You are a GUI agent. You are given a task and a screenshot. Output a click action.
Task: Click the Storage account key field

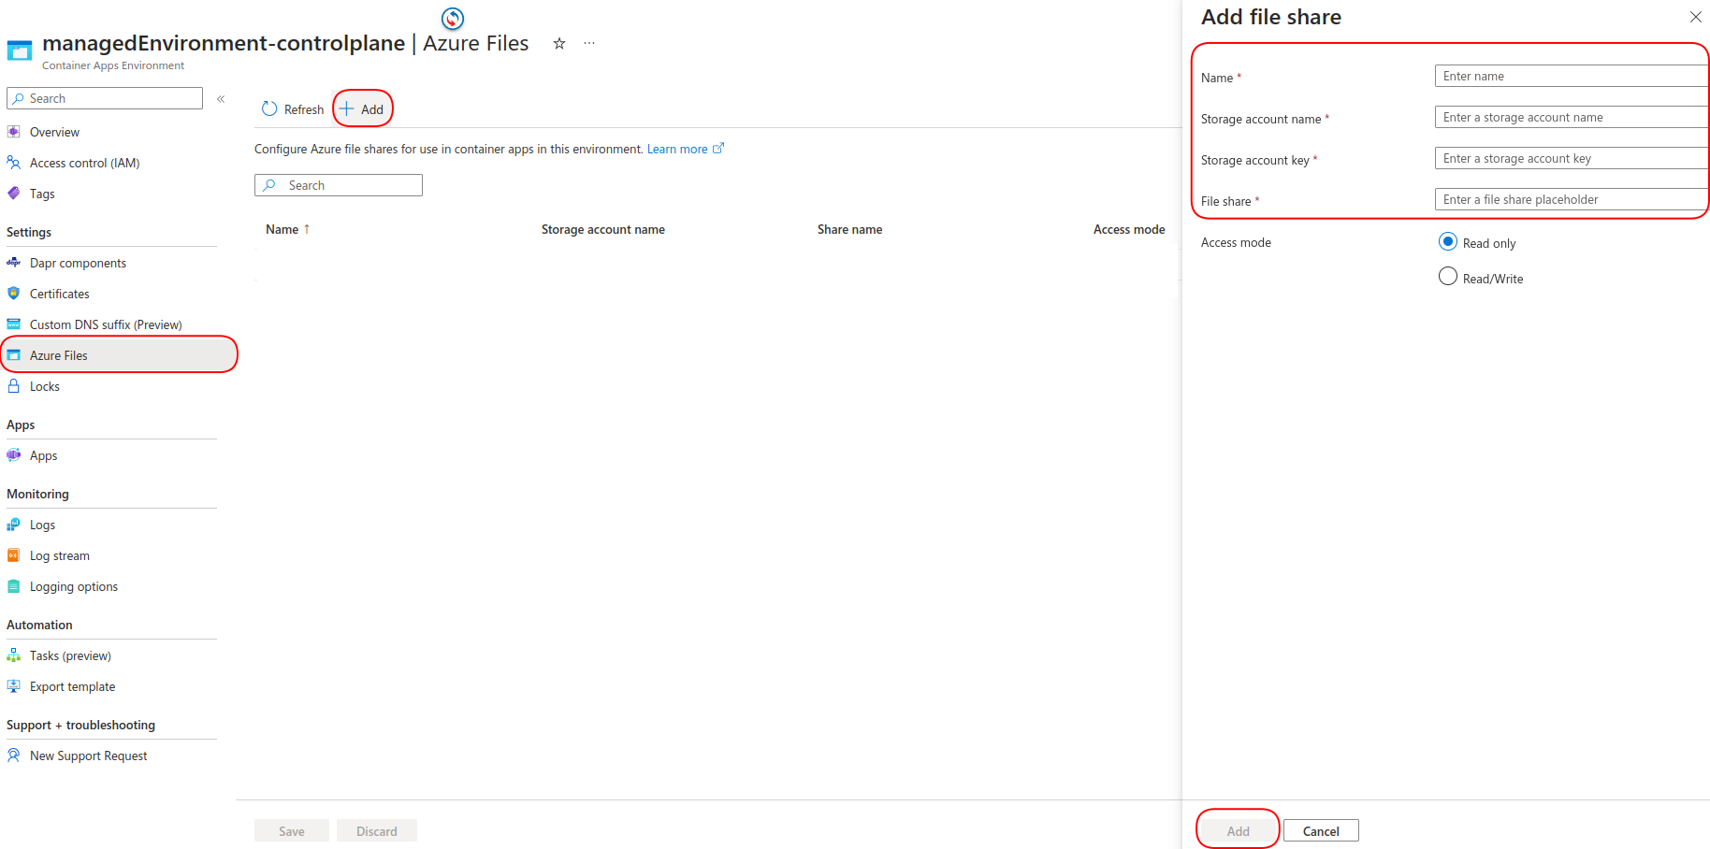click(x=1572, y=158)
